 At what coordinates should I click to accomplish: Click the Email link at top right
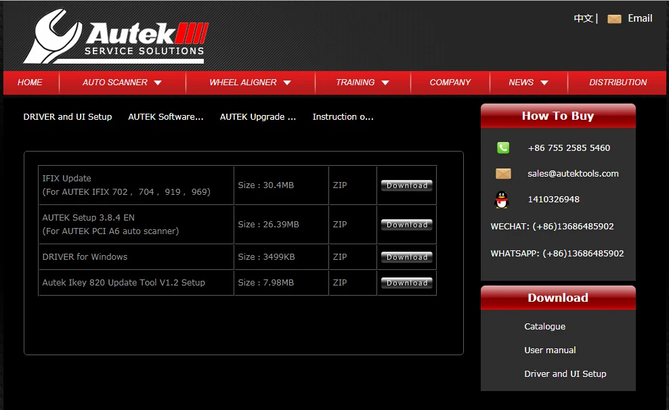(x=640, y=18)
